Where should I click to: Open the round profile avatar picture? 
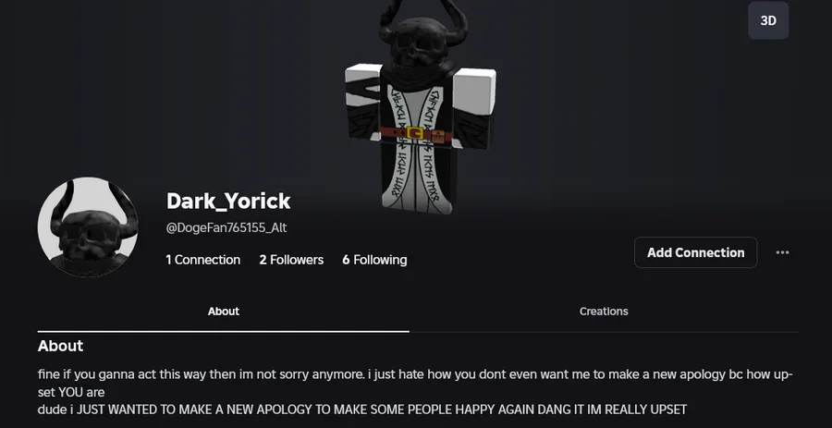(88, 227)
